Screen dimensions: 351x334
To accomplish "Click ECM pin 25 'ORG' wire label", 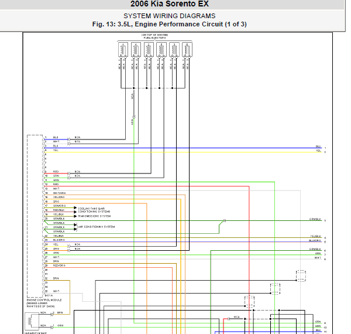I will click(x=56, y=249).
